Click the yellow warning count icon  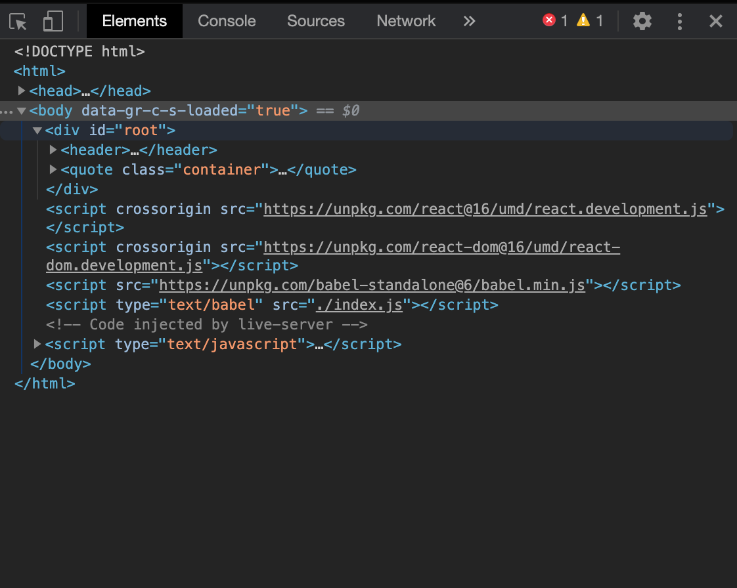coord(583,20)
